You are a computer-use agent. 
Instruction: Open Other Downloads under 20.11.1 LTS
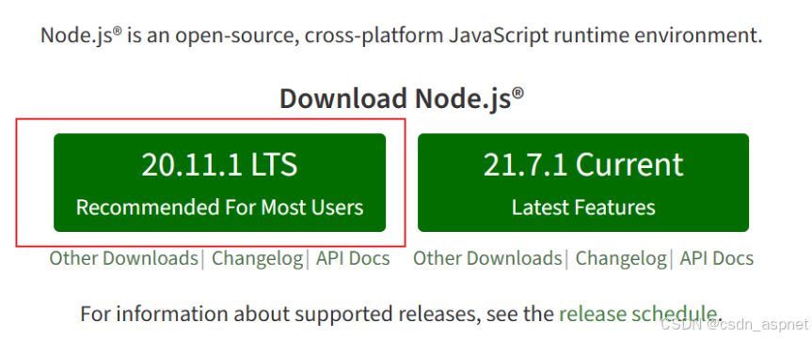123,258
